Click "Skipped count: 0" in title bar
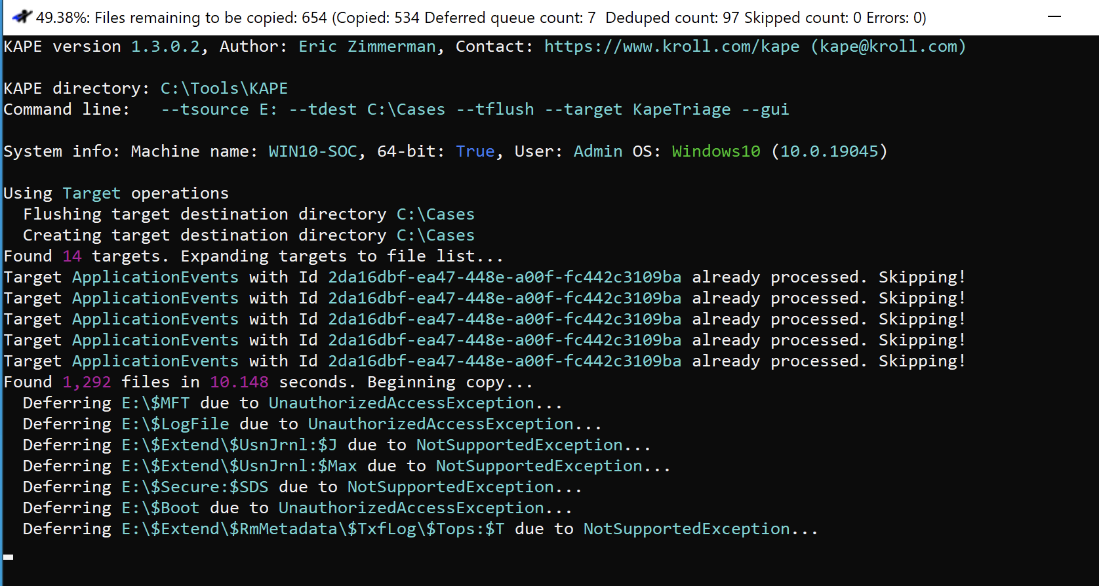 [803, 18]
